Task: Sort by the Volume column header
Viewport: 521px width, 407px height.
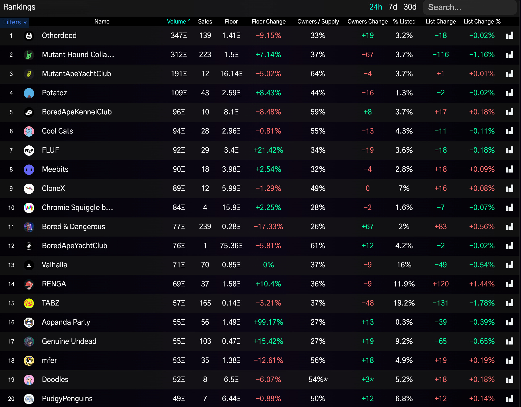Action: [179, 22]
